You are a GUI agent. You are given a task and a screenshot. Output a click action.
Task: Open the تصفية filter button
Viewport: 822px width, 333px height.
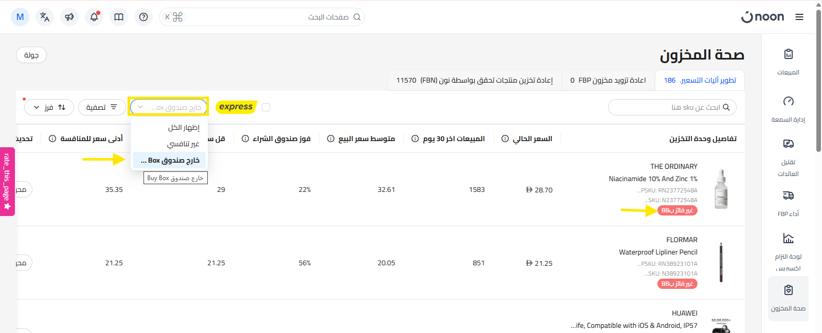click(x=102, y=107)
